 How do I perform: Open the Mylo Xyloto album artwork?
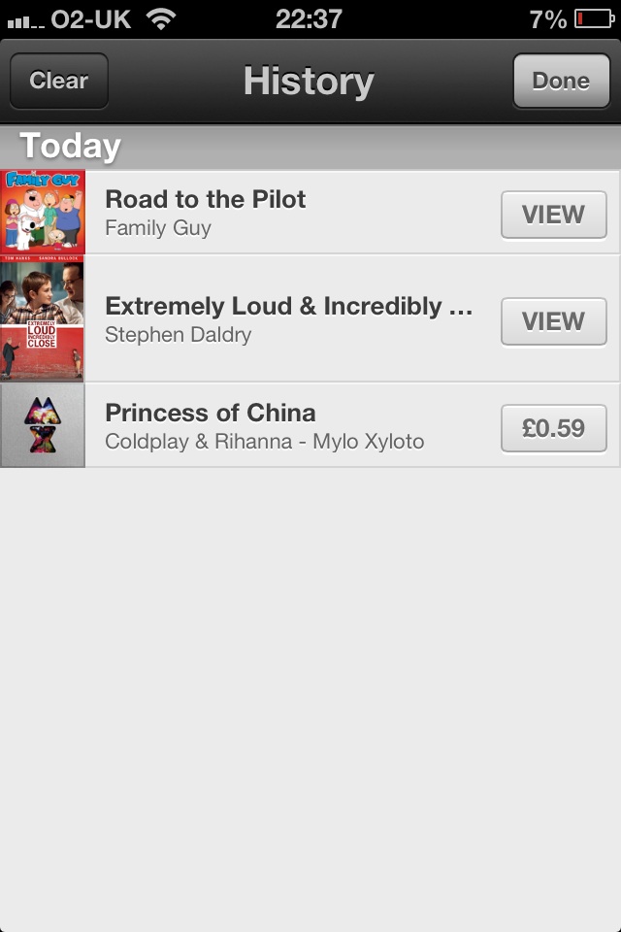(x=42, y=425)
